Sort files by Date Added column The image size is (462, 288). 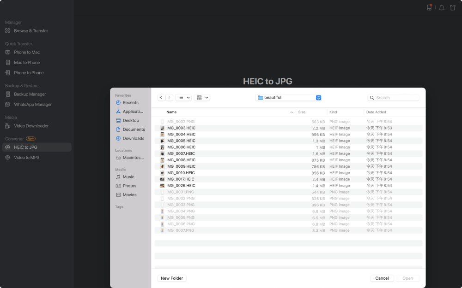(x=376, y=112)
